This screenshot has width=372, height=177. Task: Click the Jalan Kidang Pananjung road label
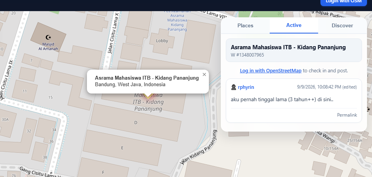[x=199, y=147]
